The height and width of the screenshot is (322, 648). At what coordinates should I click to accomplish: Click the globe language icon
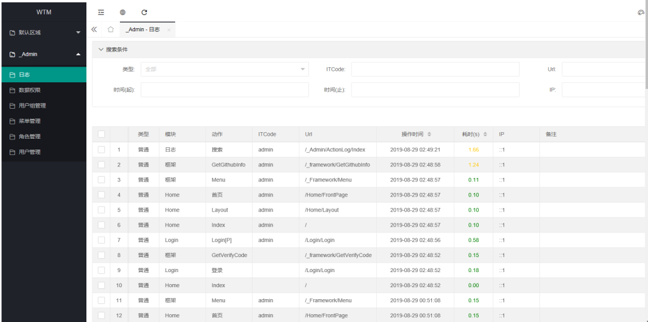click(123, 13)
